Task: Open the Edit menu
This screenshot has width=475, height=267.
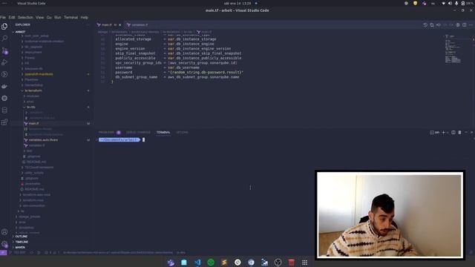Action: point(12,17)
